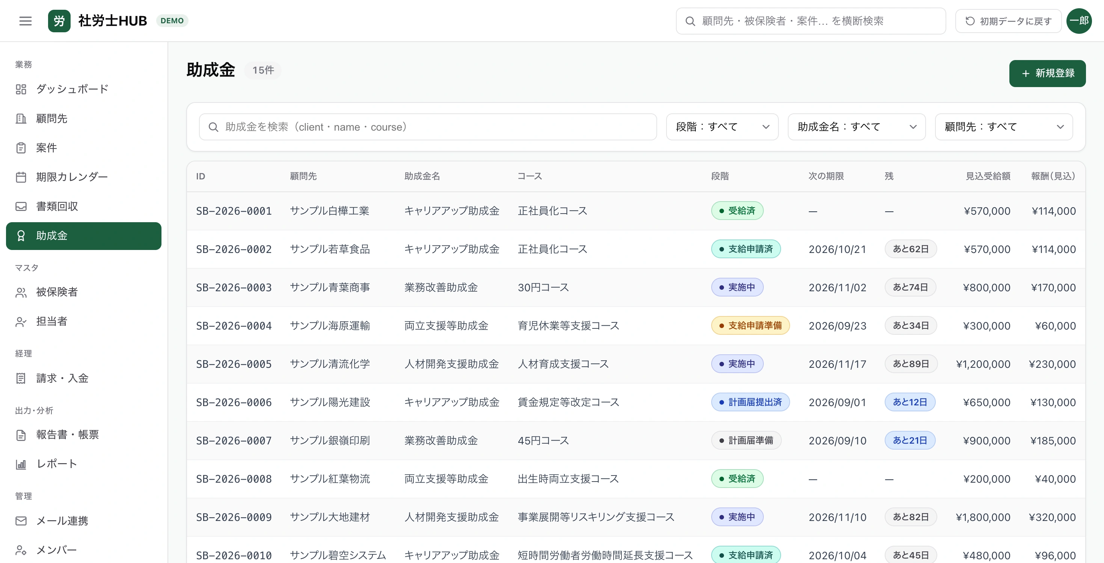
Task: Click the 報告書・帳票 document icon
Action: point(21,435)
